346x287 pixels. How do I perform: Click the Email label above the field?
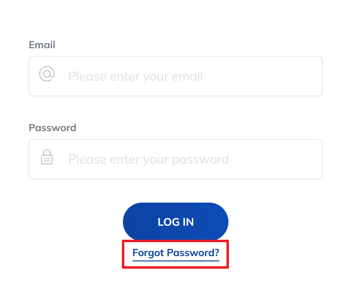point(42,45)
